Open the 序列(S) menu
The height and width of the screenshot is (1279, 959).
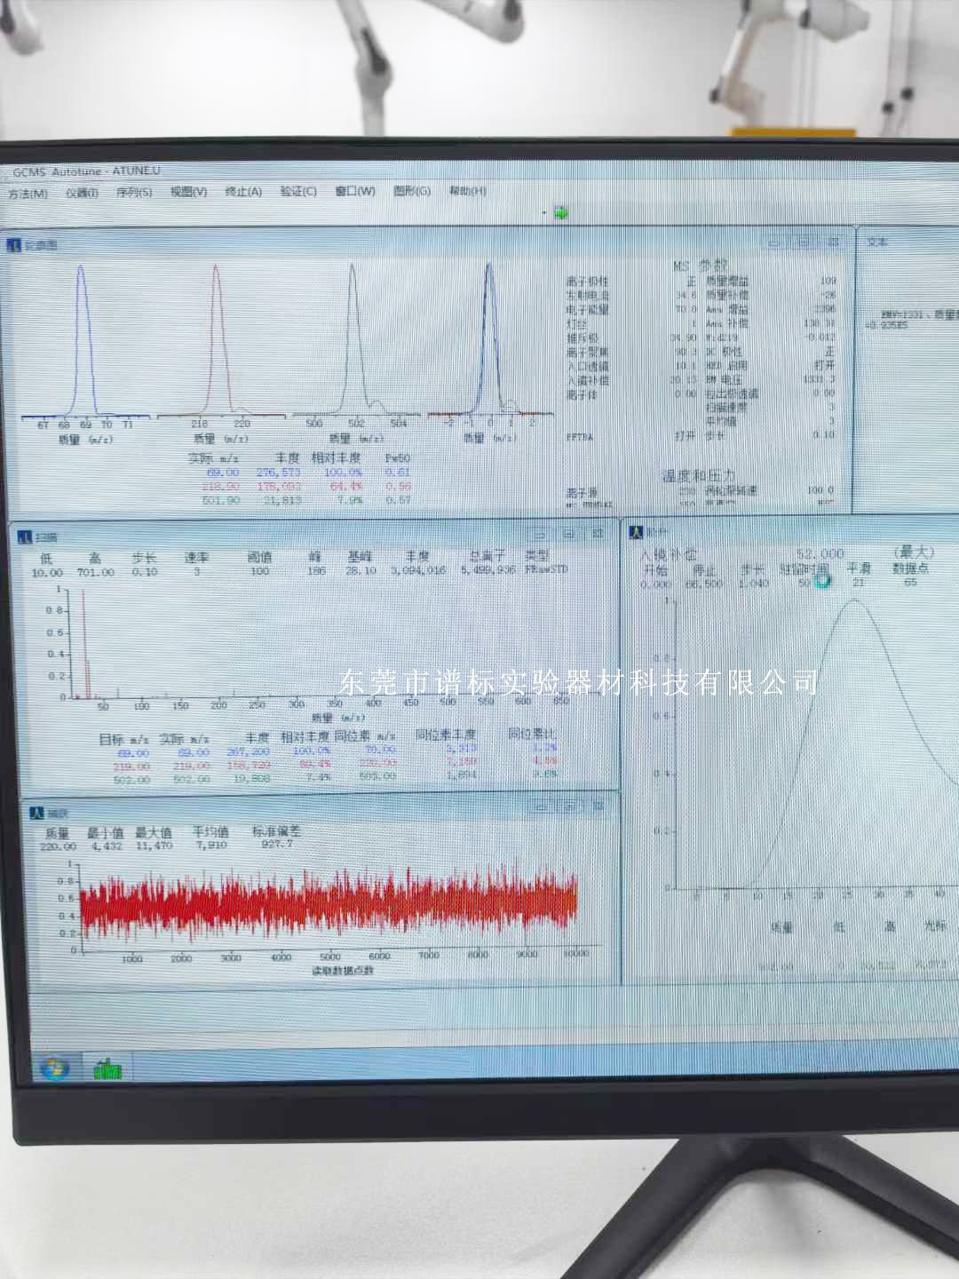(133, 192)
